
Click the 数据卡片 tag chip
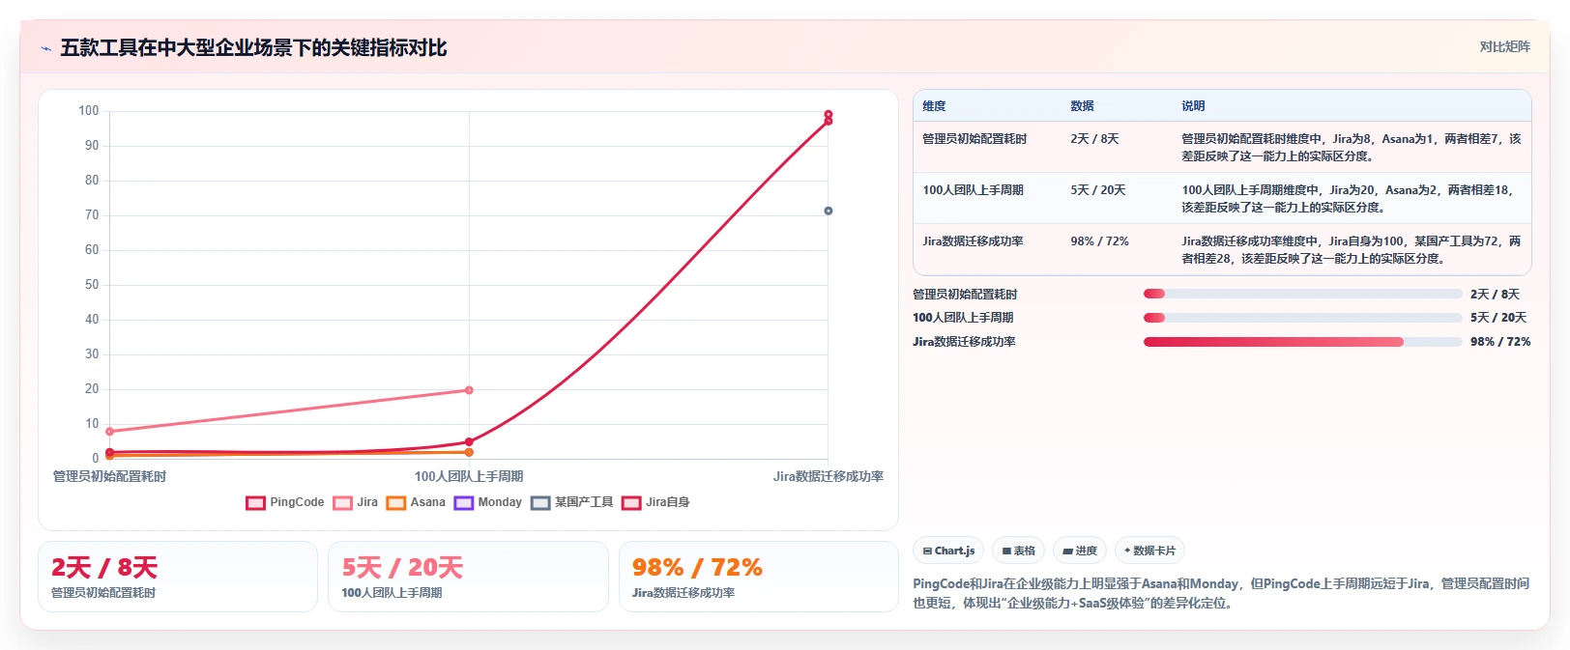click(1149, 551)
